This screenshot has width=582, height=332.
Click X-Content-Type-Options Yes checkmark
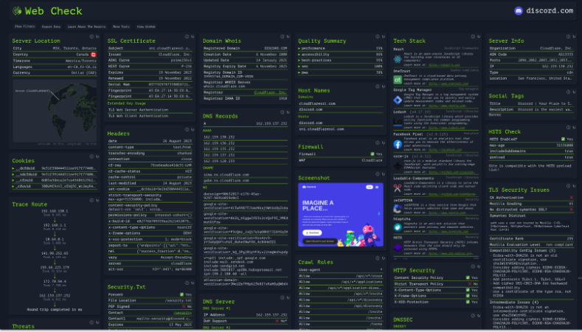pos(468,290)
